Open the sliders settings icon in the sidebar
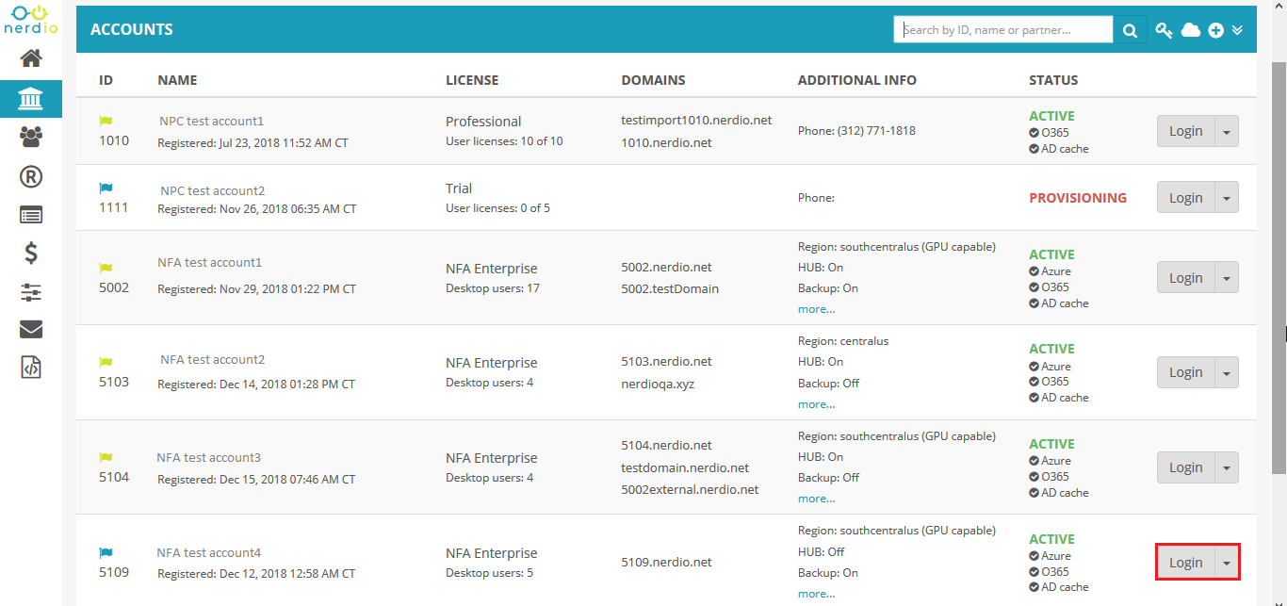The height and width of the screenshot is (606, 1287). point(31,292)
